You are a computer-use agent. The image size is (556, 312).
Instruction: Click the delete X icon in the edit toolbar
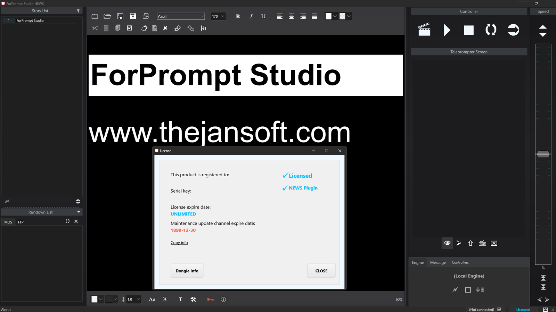coord(165,28)
